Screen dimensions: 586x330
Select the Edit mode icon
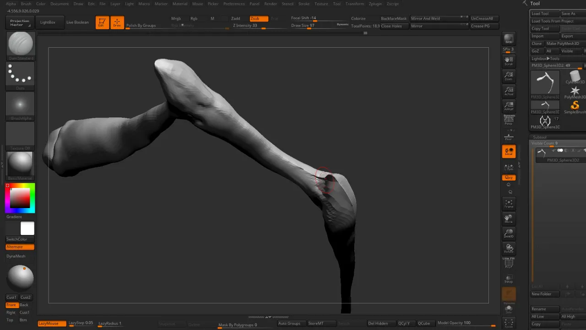pos(102,22)
